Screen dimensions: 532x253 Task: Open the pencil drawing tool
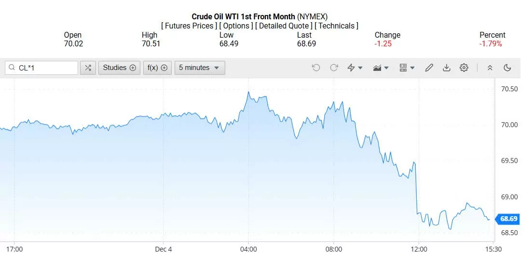pos(429,68)
